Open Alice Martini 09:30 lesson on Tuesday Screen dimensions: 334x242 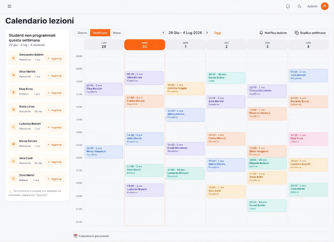pyautogui.click(x=144, y=78)
